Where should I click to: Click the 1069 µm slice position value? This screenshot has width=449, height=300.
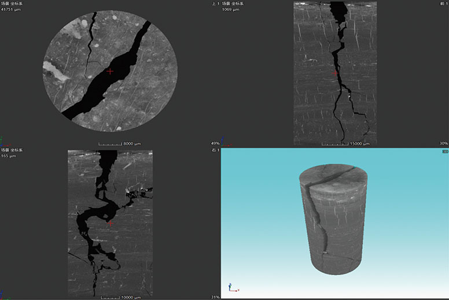[x=230, y=9]
